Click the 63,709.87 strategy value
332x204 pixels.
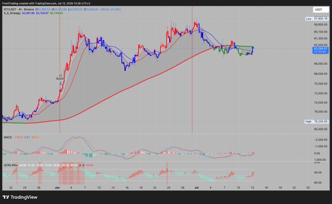[x=42, y=13]
